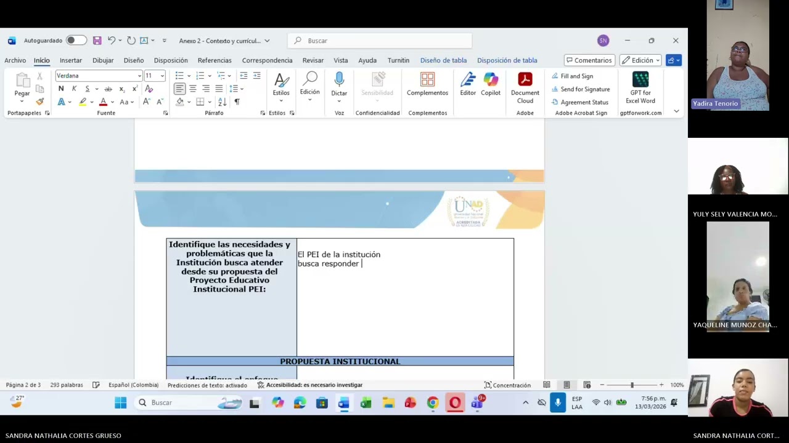Switch to the Revisar tab
This screenshot has height=443, width=789.
313,60
